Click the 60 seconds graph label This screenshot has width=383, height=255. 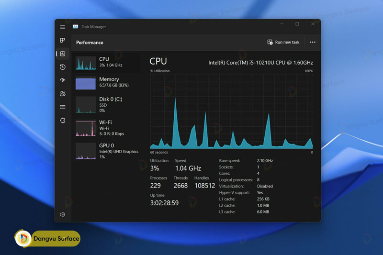pos(159,152)
